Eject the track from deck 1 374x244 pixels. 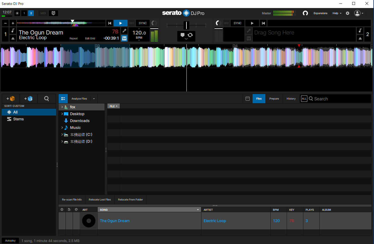coord(13,38)
